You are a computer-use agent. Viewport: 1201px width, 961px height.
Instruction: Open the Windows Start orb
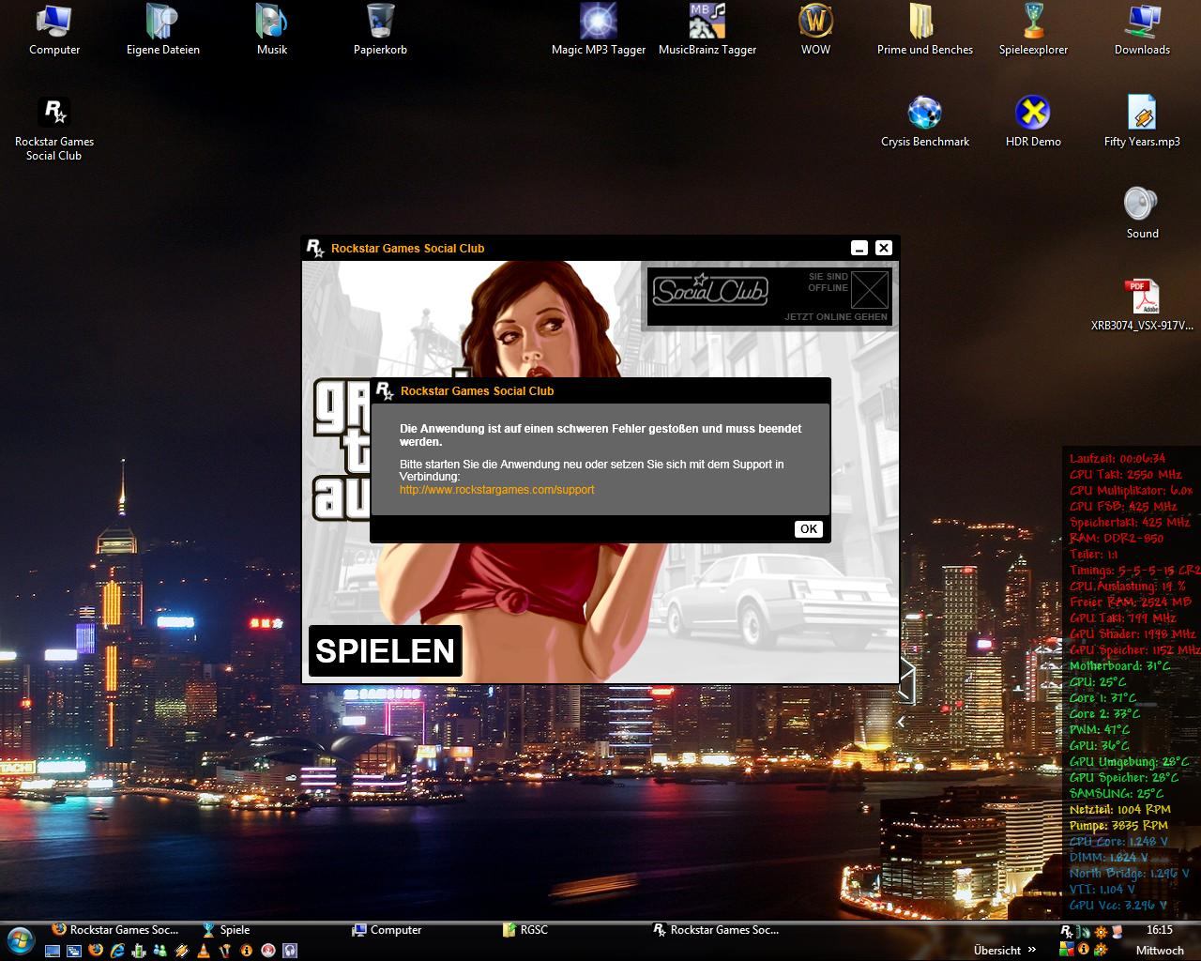pyautogui.click(x=20, y=940)
